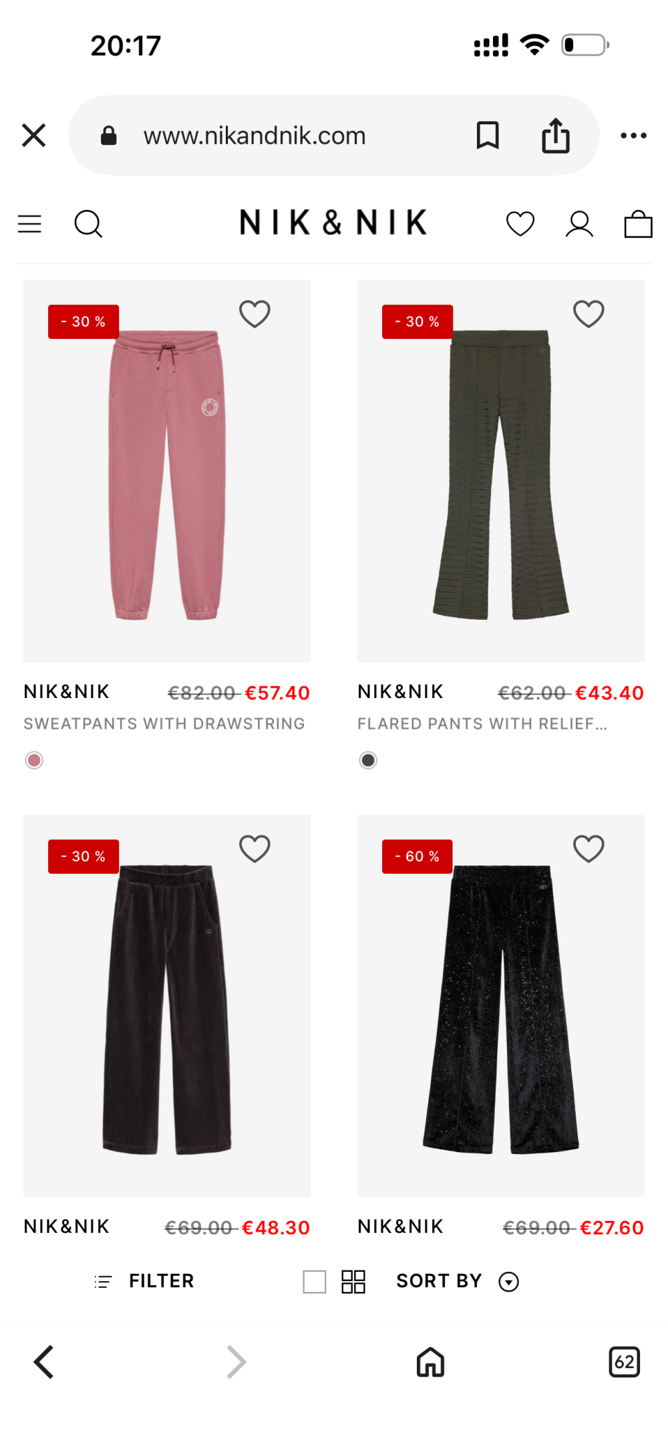The width and height of the screenshot is (668, 1449).
Task: Open browser home page icon
Action: (430, 1361)
